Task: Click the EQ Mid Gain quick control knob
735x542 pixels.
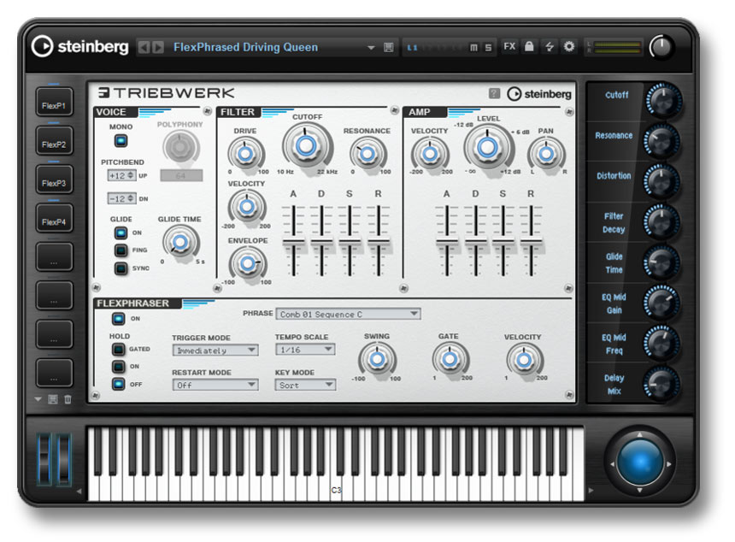Action: pos(661,303)
